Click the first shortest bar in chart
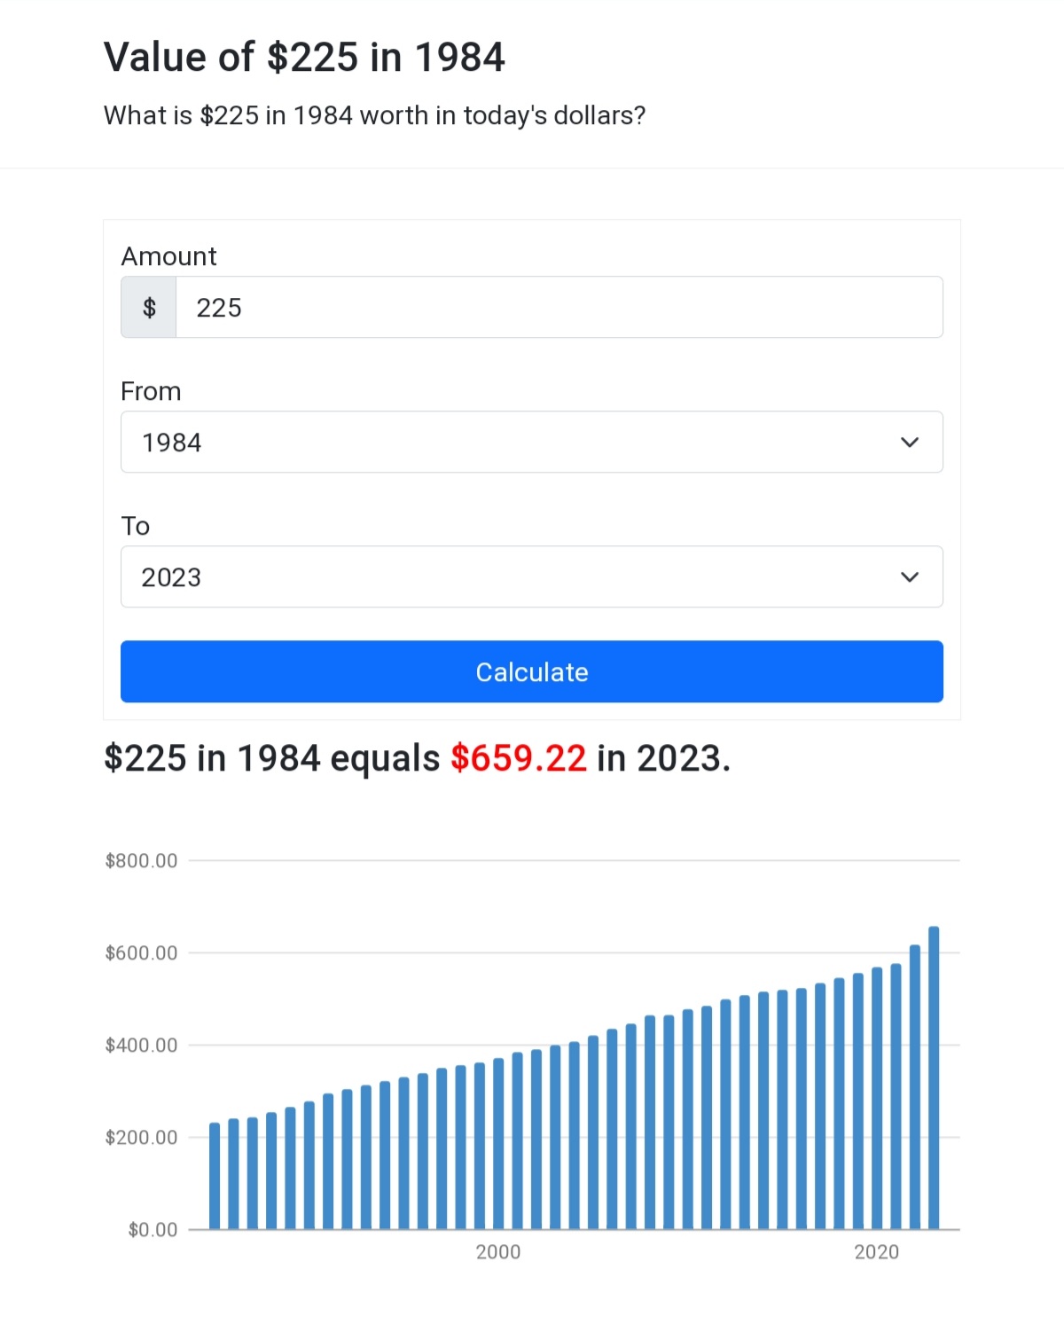 tap(215, 1176)
